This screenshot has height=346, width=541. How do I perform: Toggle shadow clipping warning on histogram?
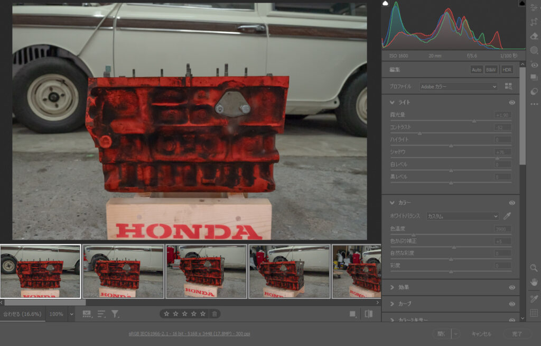coord(385,4)
